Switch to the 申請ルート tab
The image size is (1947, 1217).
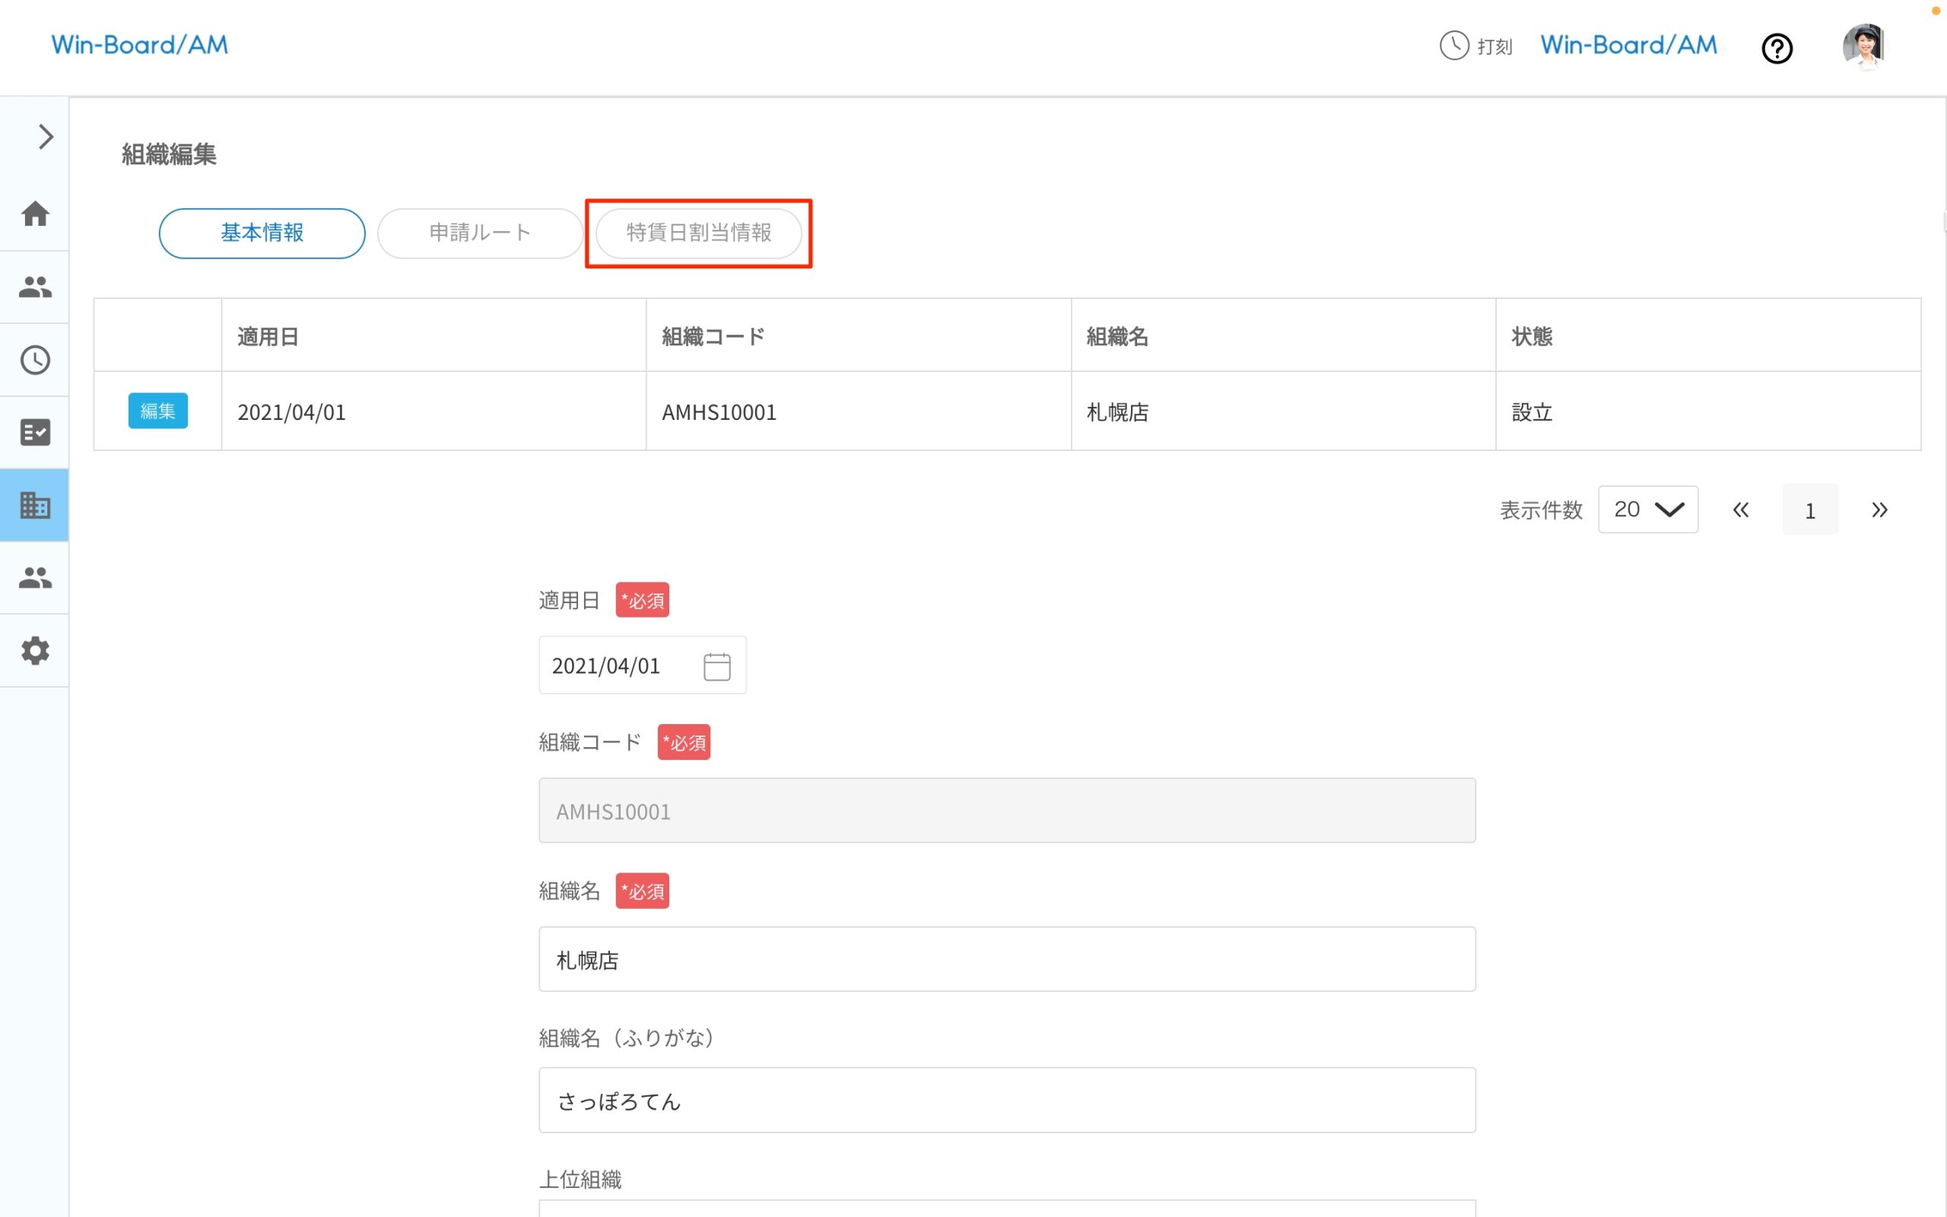pos(479,234)
